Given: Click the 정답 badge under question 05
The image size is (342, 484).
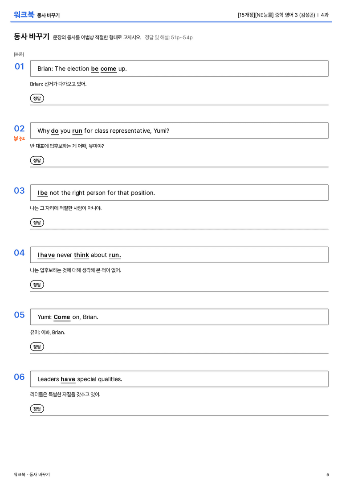Looking at the screenshot, I should pyautogui.click(x=37, y=346).
